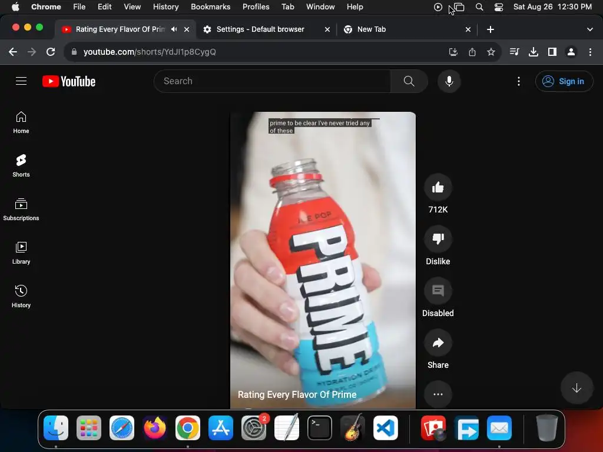The image size is (603, 452).
Task: Click the search magnifier button
Action: coord(409,81)
